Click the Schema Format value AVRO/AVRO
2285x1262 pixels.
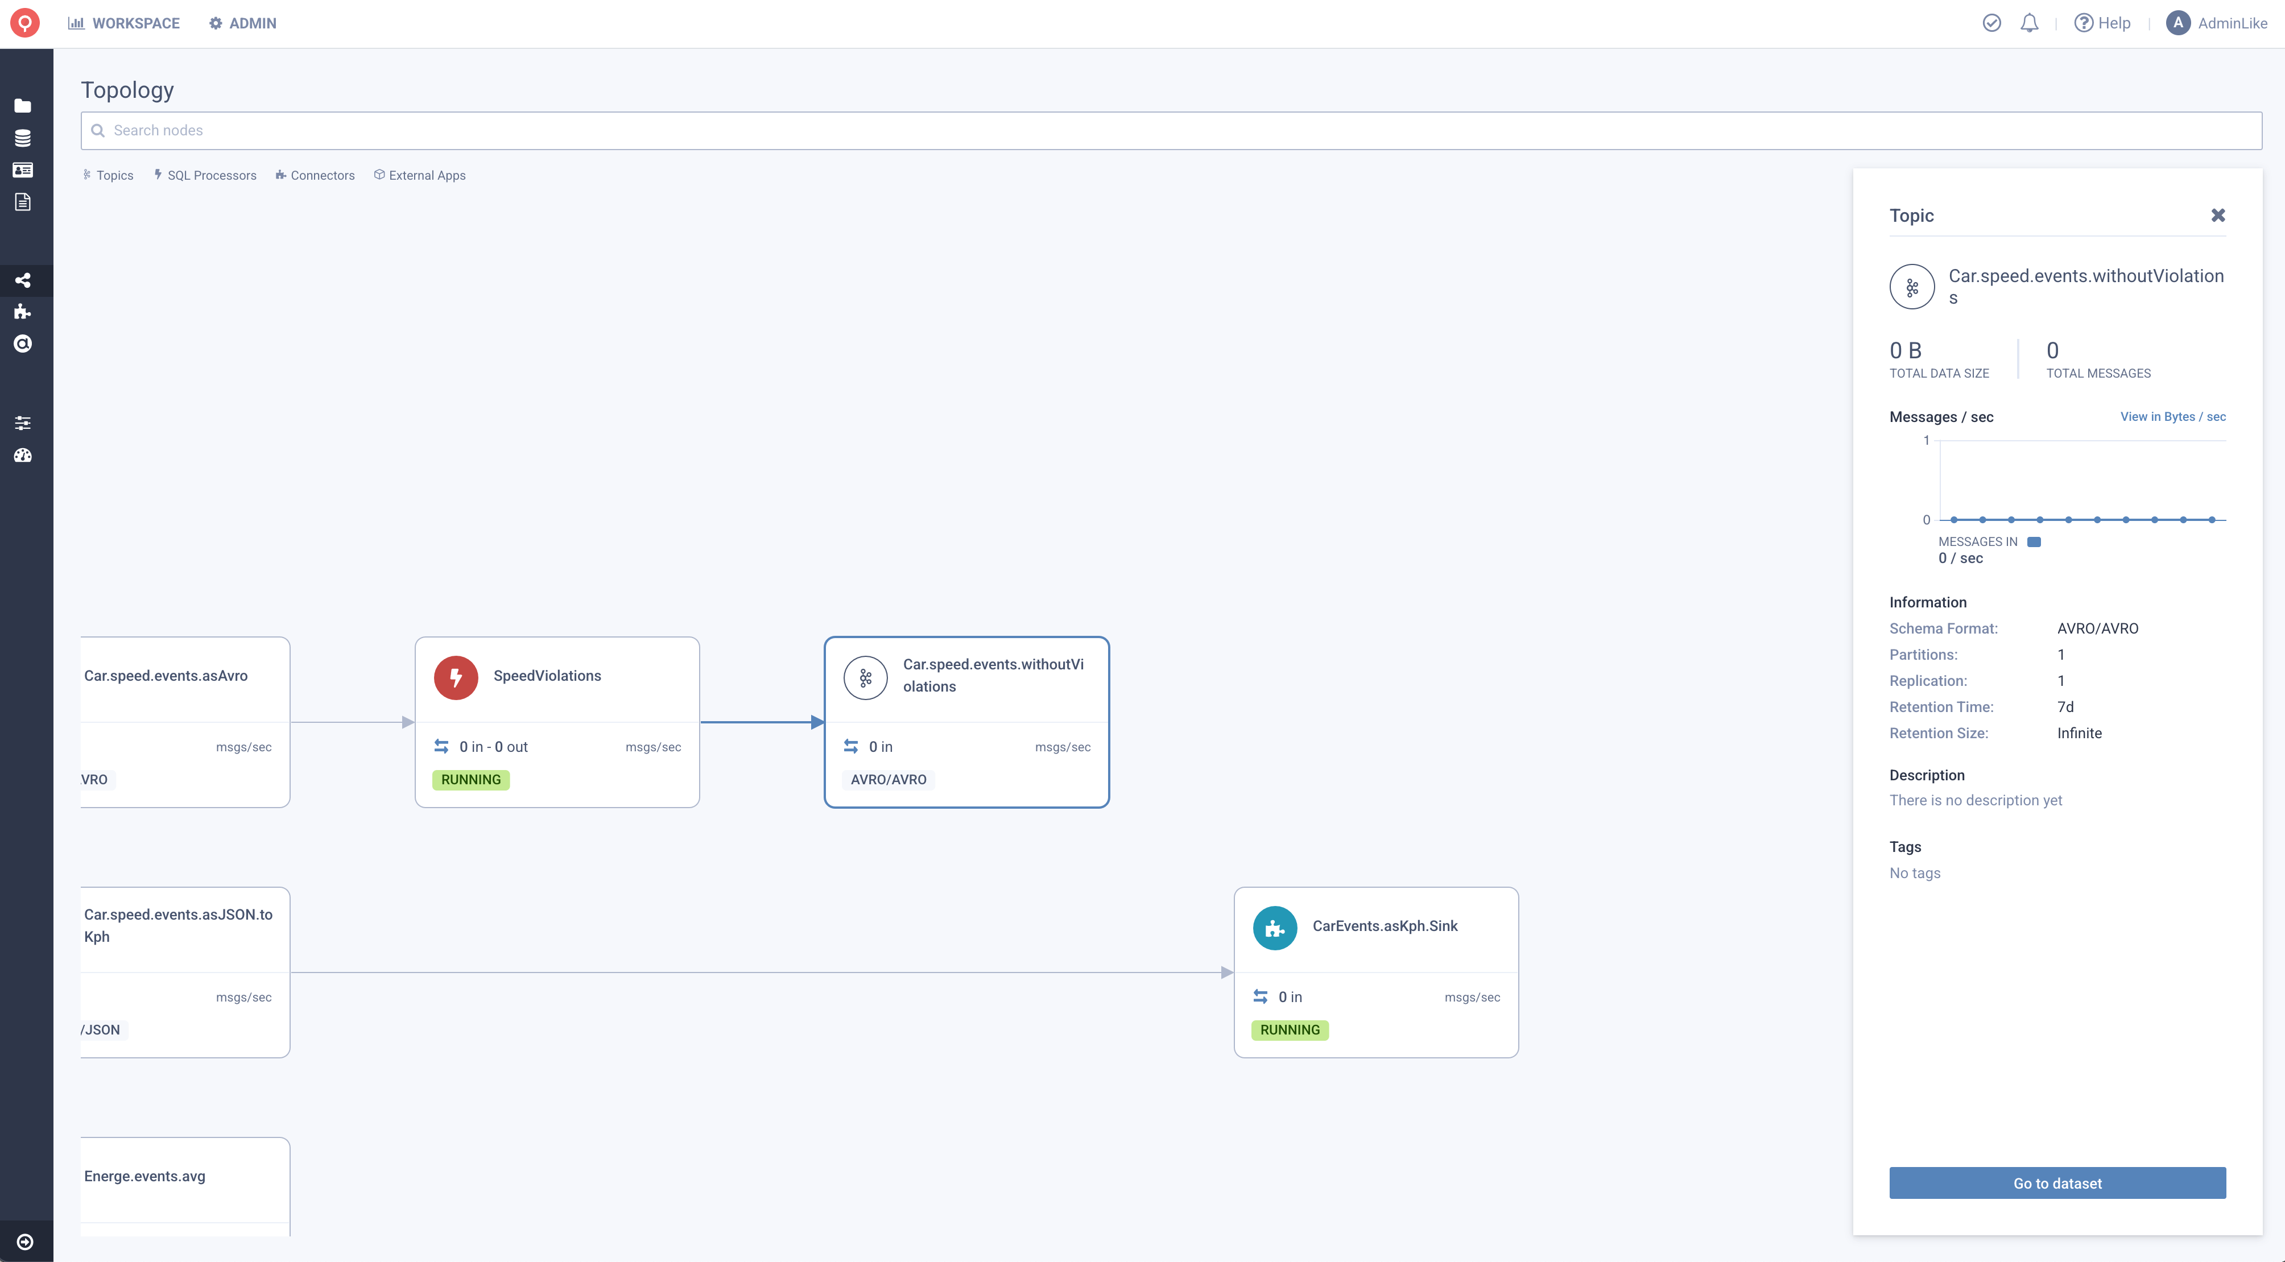pos(2097,628)
